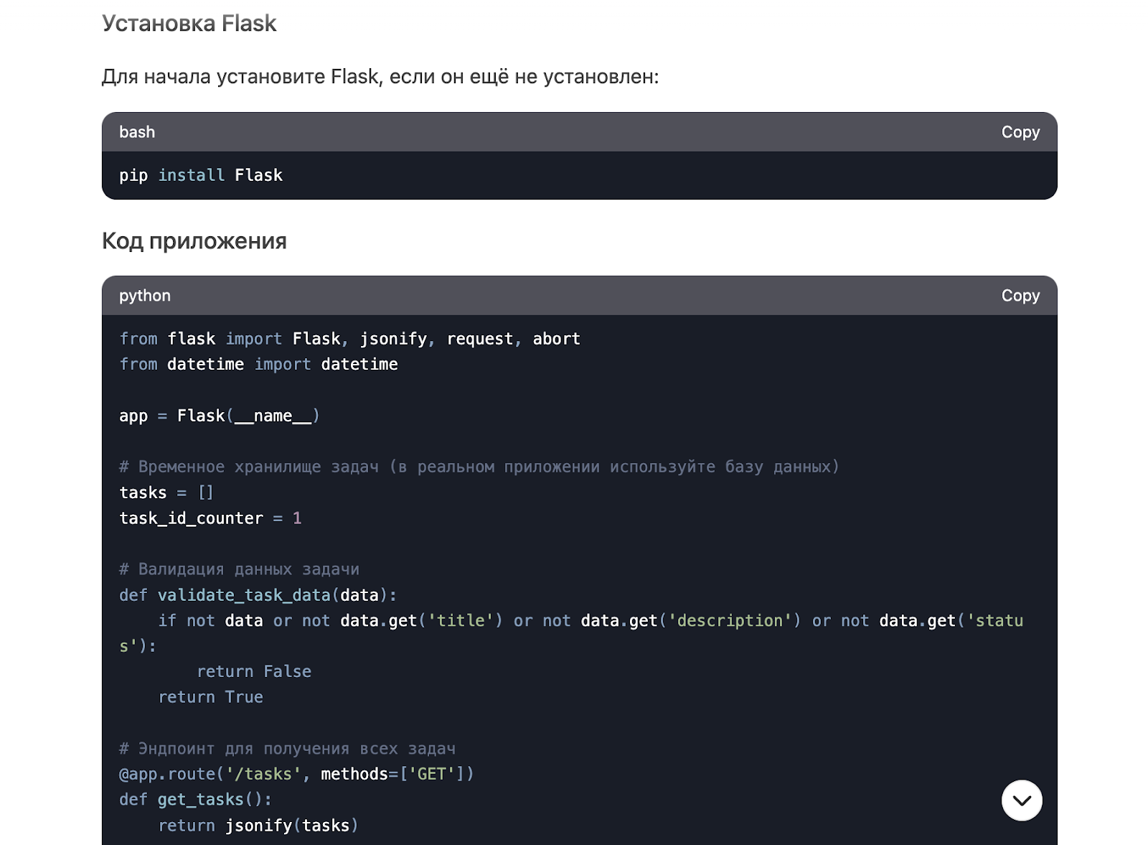The height and width of the screenshot is (845, 1148).
Task: Select the datetime import line
Action: point(258,364)
